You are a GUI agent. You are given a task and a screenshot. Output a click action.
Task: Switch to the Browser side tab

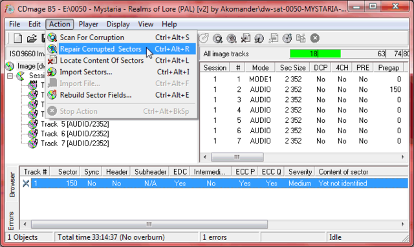[12, 185]
